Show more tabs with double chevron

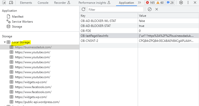pos(139,3)
